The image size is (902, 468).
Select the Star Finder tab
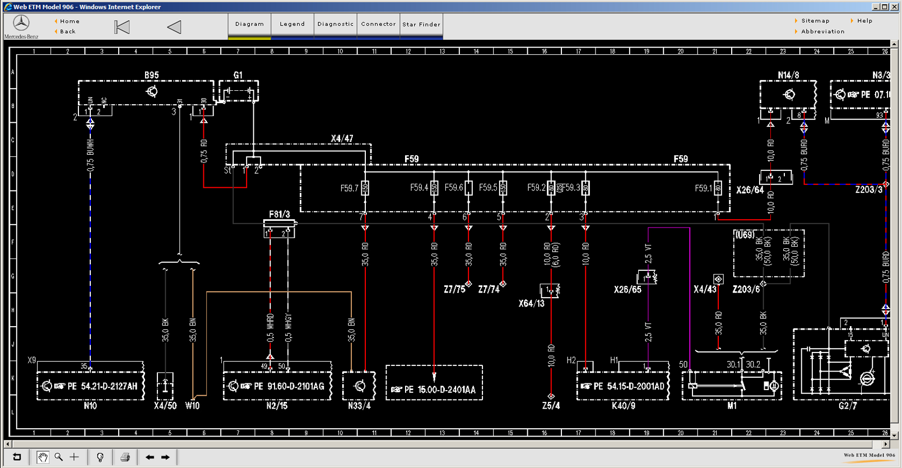click(421, 24)
